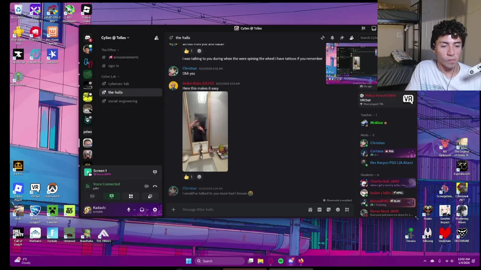Open the announcements channel
The width and height of the screenshot is (481, 270).
click(131, 57)
